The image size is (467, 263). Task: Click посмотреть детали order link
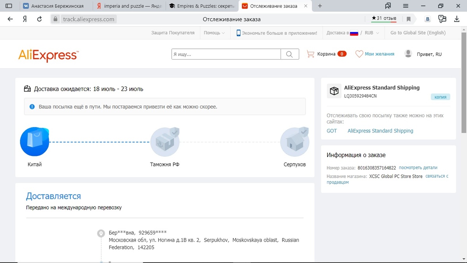(418, 168)
